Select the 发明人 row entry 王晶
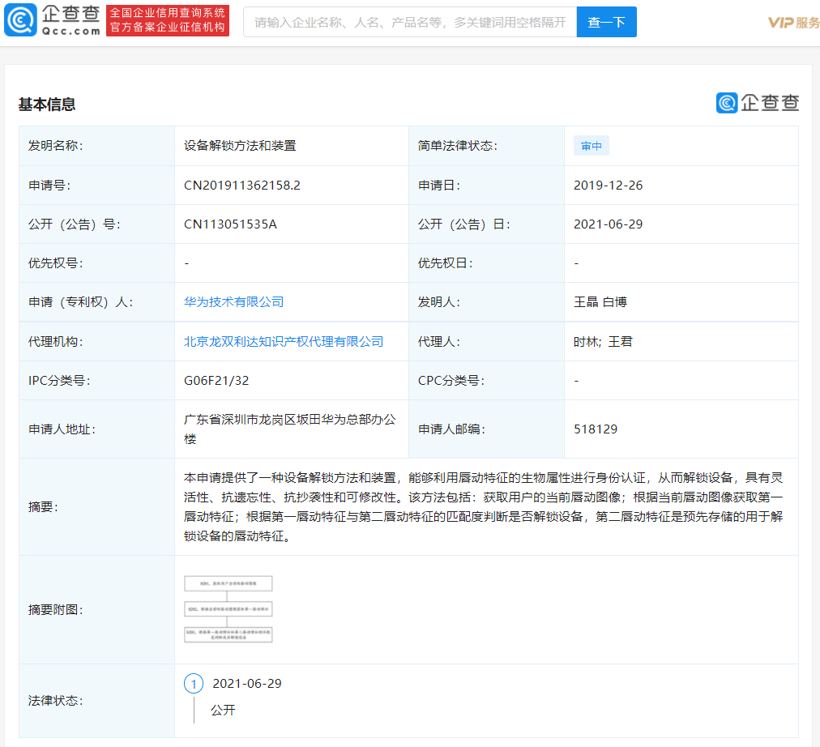Screen dimensions: 820x747 587,301
